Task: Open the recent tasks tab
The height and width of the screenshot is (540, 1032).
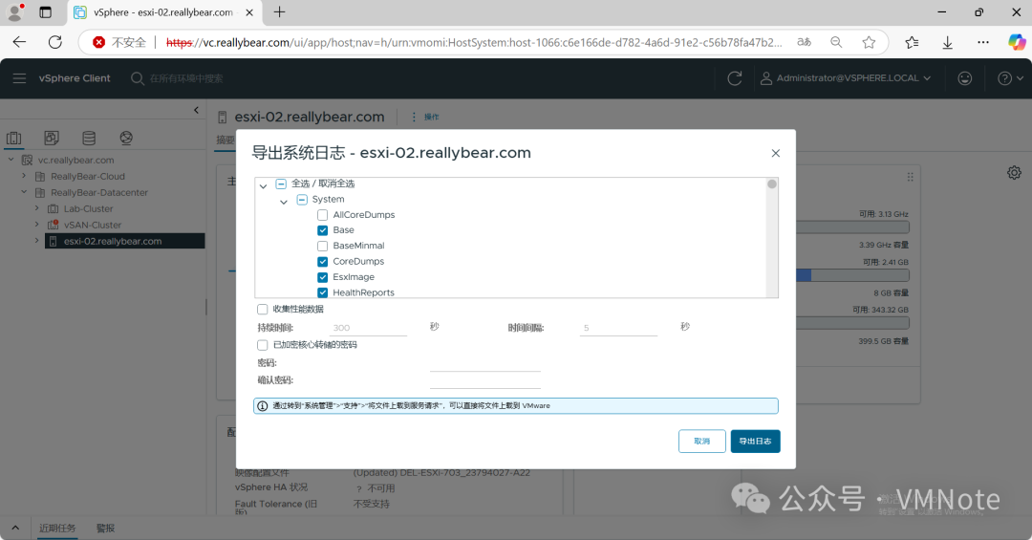Action: pos(57,529)
